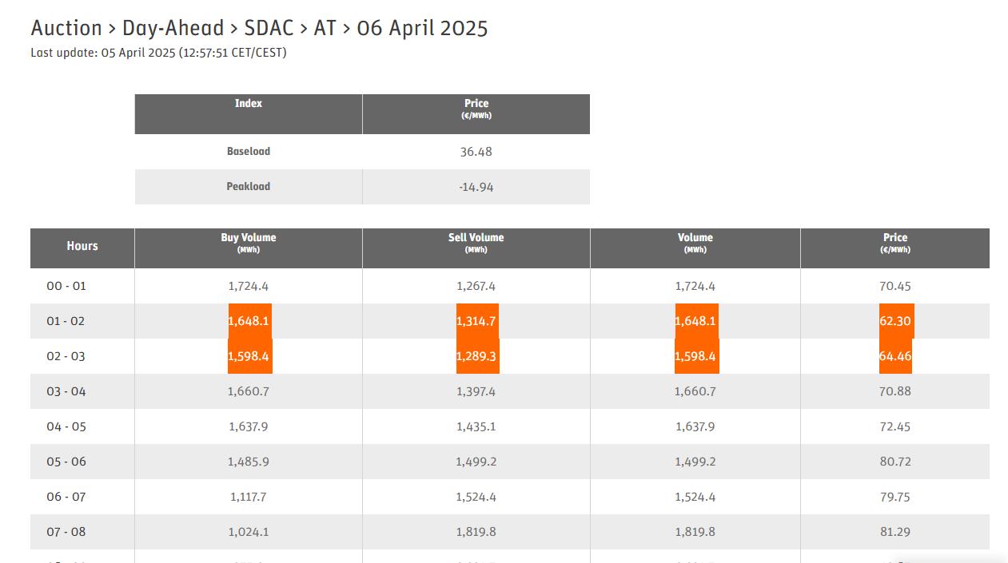This screenshot has width=1008, height=563.
Task: Click the last update timestamp text
Action: [x=158, y=53]
